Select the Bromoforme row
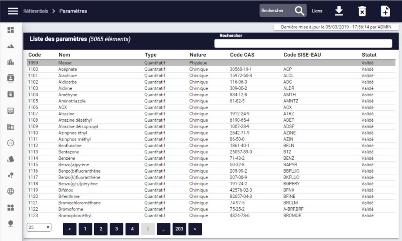This screenshot has width=402, height=241. coord(211,209)
